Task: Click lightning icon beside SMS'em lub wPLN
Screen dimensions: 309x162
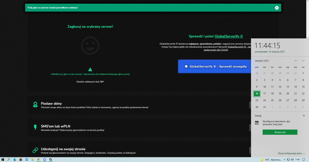Action: coord(35,127)
